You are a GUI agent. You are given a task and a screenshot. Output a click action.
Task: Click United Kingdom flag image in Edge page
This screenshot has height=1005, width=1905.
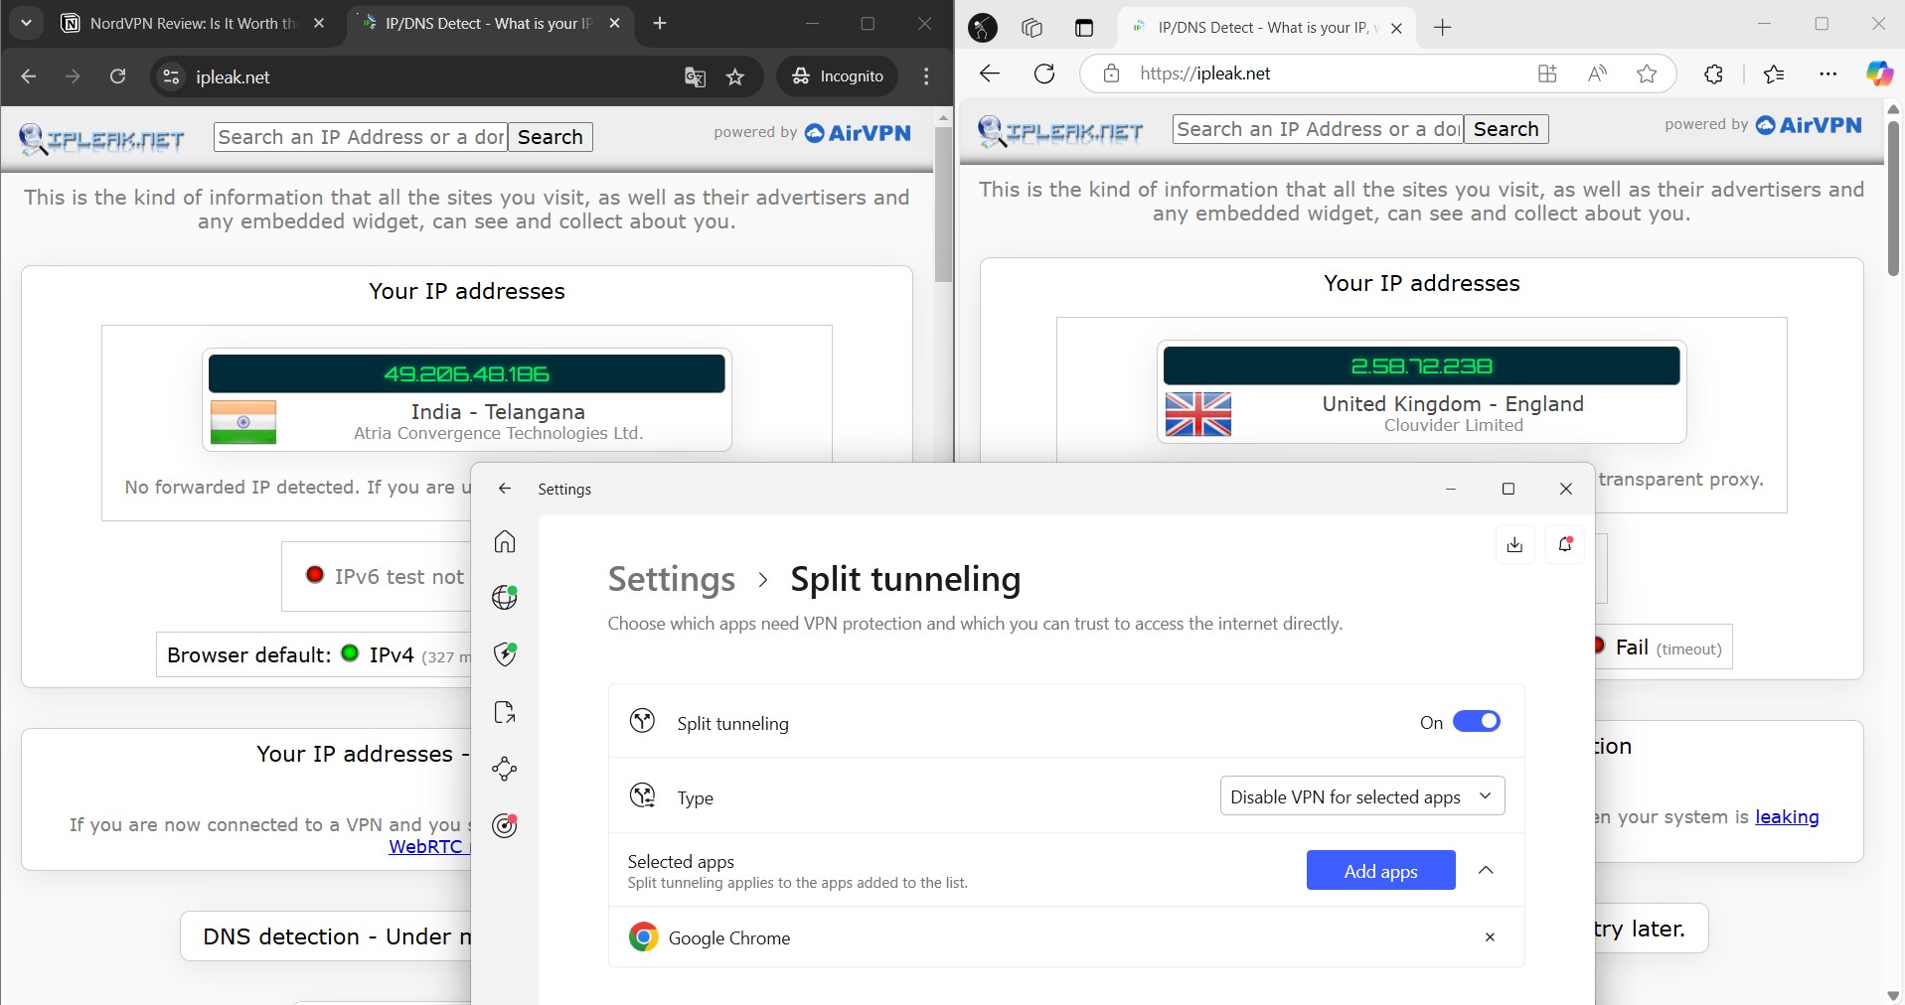pyautogui.click(x=1198, y=414)
